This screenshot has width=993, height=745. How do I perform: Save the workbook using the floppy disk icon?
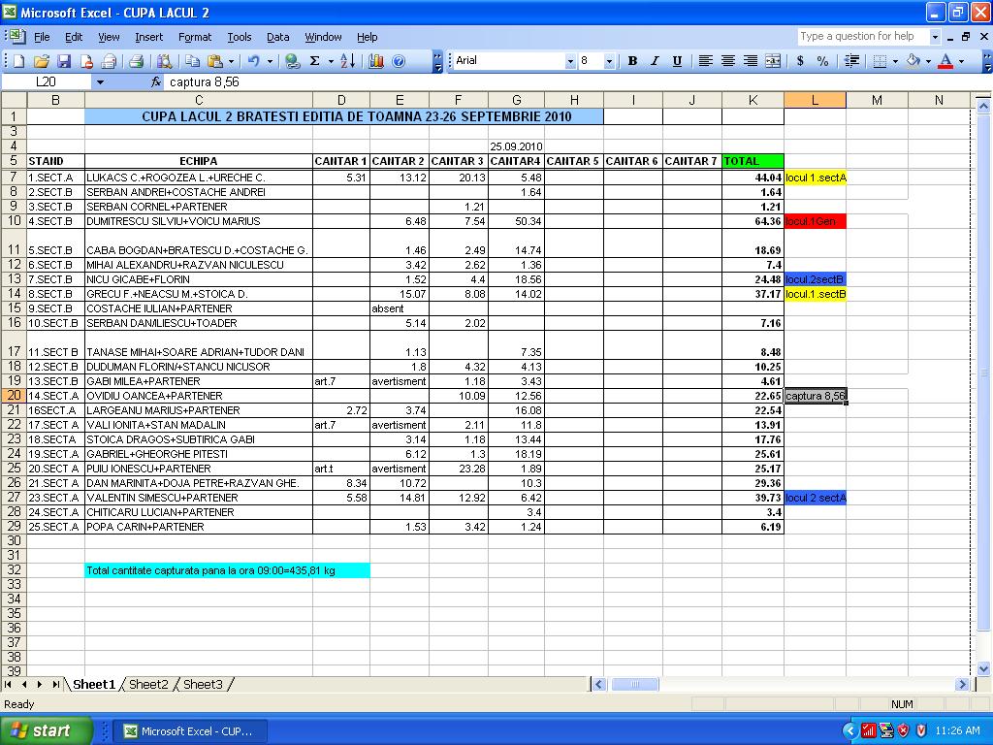pos(64,61)
